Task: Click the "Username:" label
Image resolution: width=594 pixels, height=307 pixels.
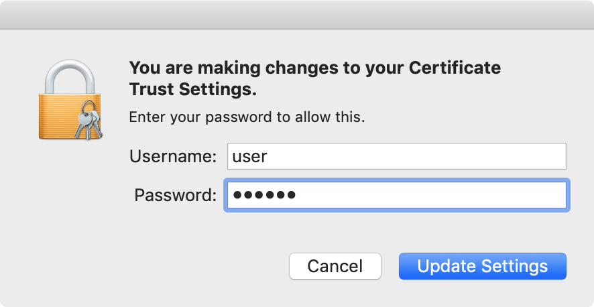Action: point(173,157)
